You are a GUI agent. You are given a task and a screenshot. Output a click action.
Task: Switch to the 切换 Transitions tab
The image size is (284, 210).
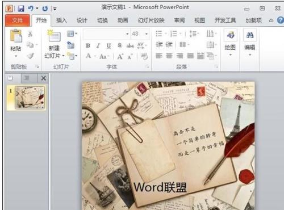[102, 20]
